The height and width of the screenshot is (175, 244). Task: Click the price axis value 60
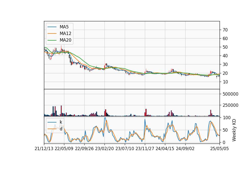[x=225, y=39]
